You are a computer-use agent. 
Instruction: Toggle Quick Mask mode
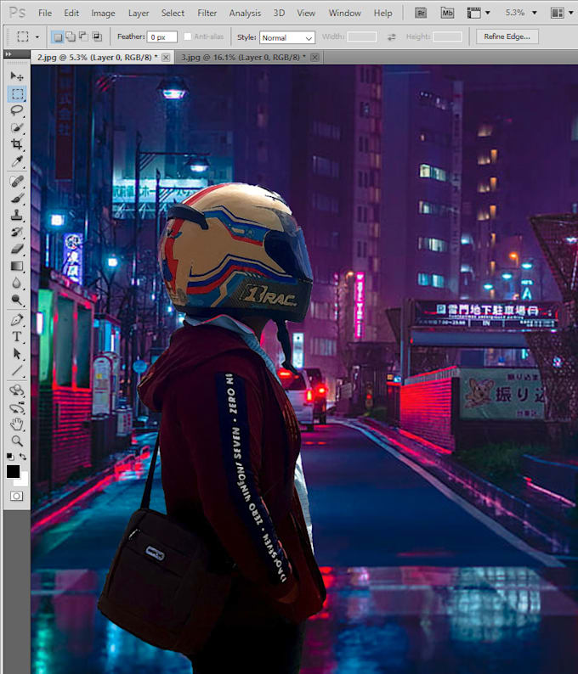click(x=17, y=496)
